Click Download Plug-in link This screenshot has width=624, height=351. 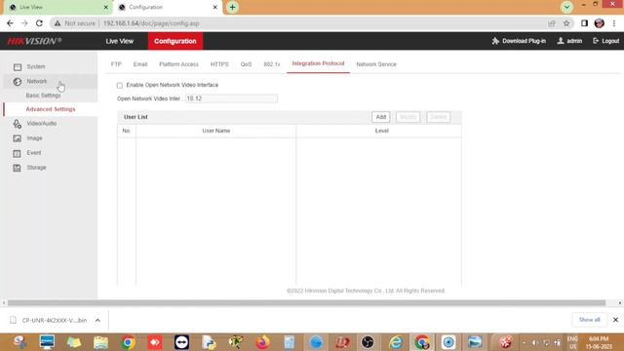pyautogui.click(x=519, y=41)
